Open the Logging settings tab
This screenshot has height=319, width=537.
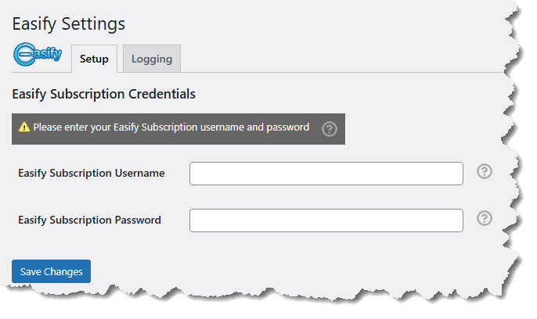coord(152,59)
